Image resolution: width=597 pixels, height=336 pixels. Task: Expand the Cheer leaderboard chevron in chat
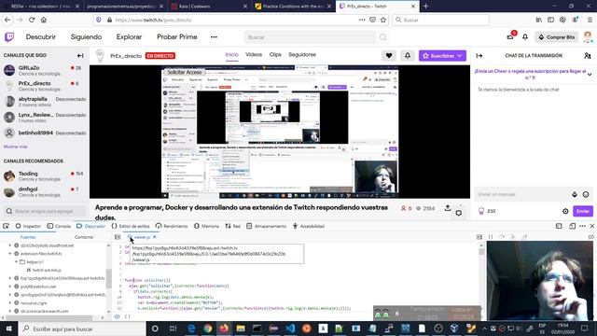590,75
